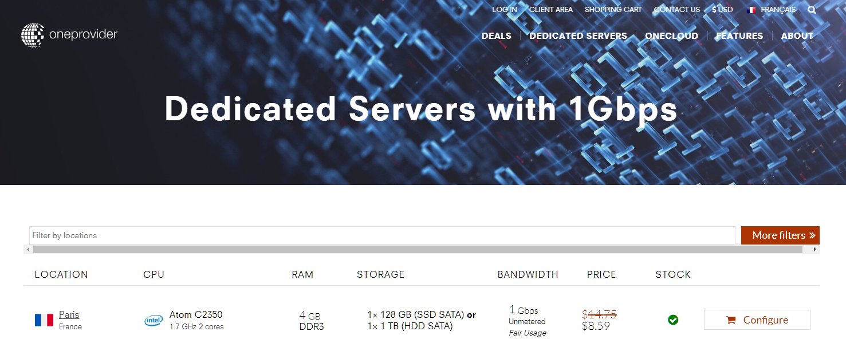Open the ABOUT menu
Image resolution: width=846 pixels, height=347 pixels.
tap(797, 36)
